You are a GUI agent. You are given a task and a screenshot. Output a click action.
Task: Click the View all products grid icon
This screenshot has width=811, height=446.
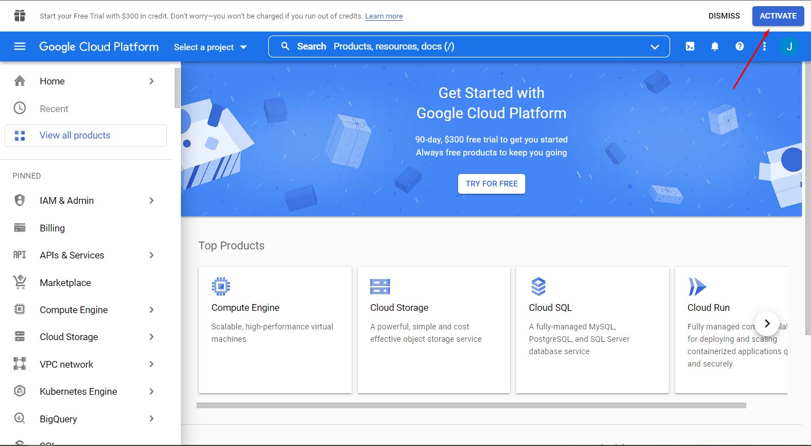click(20, 135)
